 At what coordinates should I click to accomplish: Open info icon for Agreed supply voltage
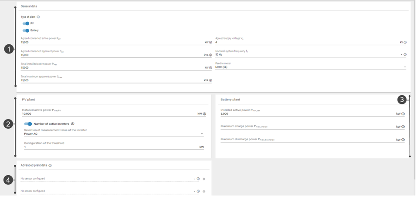tap(405, 42)
